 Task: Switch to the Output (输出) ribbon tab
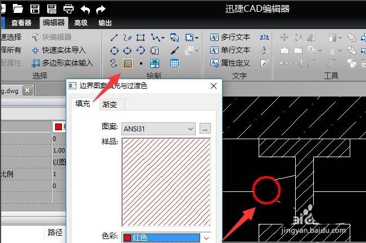pos(105,23)
